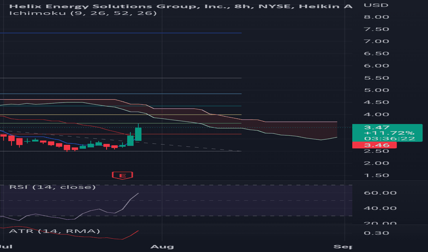Select the red 3.46 price label
This screenshot has width=428, height=252.
tap(374, 145)
